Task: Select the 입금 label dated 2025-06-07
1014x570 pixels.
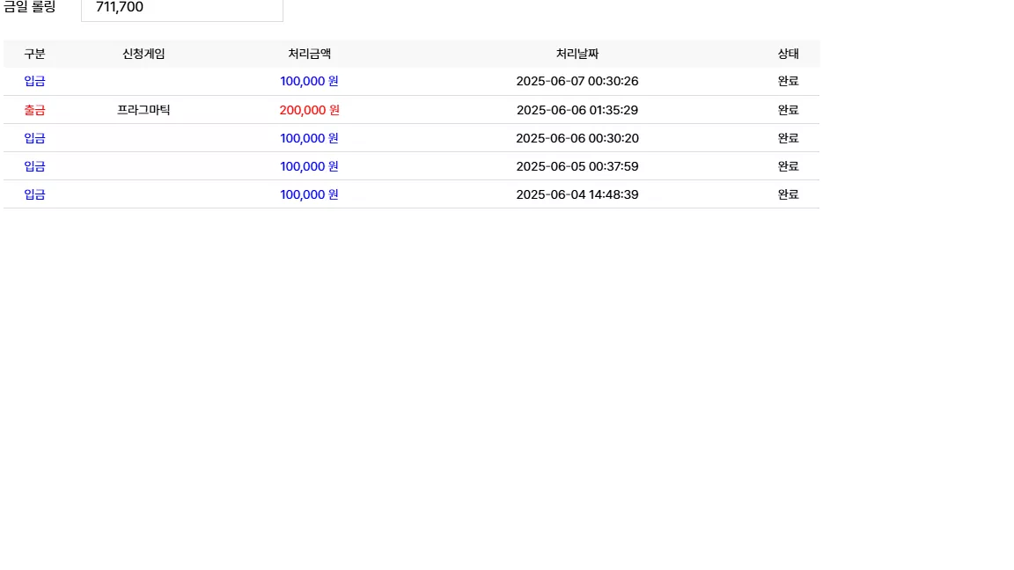Action: point(34,82)
